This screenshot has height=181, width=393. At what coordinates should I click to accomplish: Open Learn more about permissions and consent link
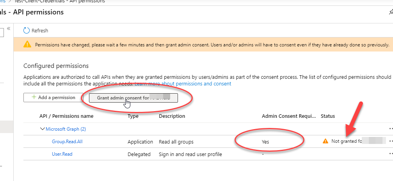click(183, 83)
